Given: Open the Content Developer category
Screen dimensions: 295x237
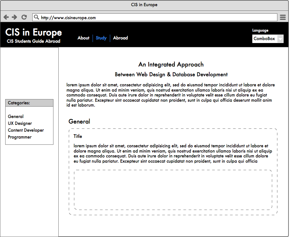Looking at the screenshot, I should point(26,130).
